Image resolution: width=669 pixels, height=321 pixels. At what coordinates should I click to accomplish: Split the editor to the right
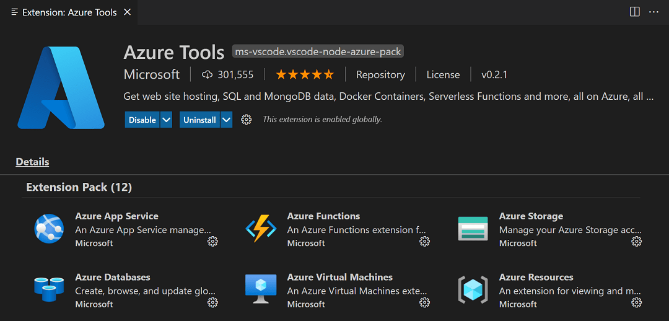(634, 12)
